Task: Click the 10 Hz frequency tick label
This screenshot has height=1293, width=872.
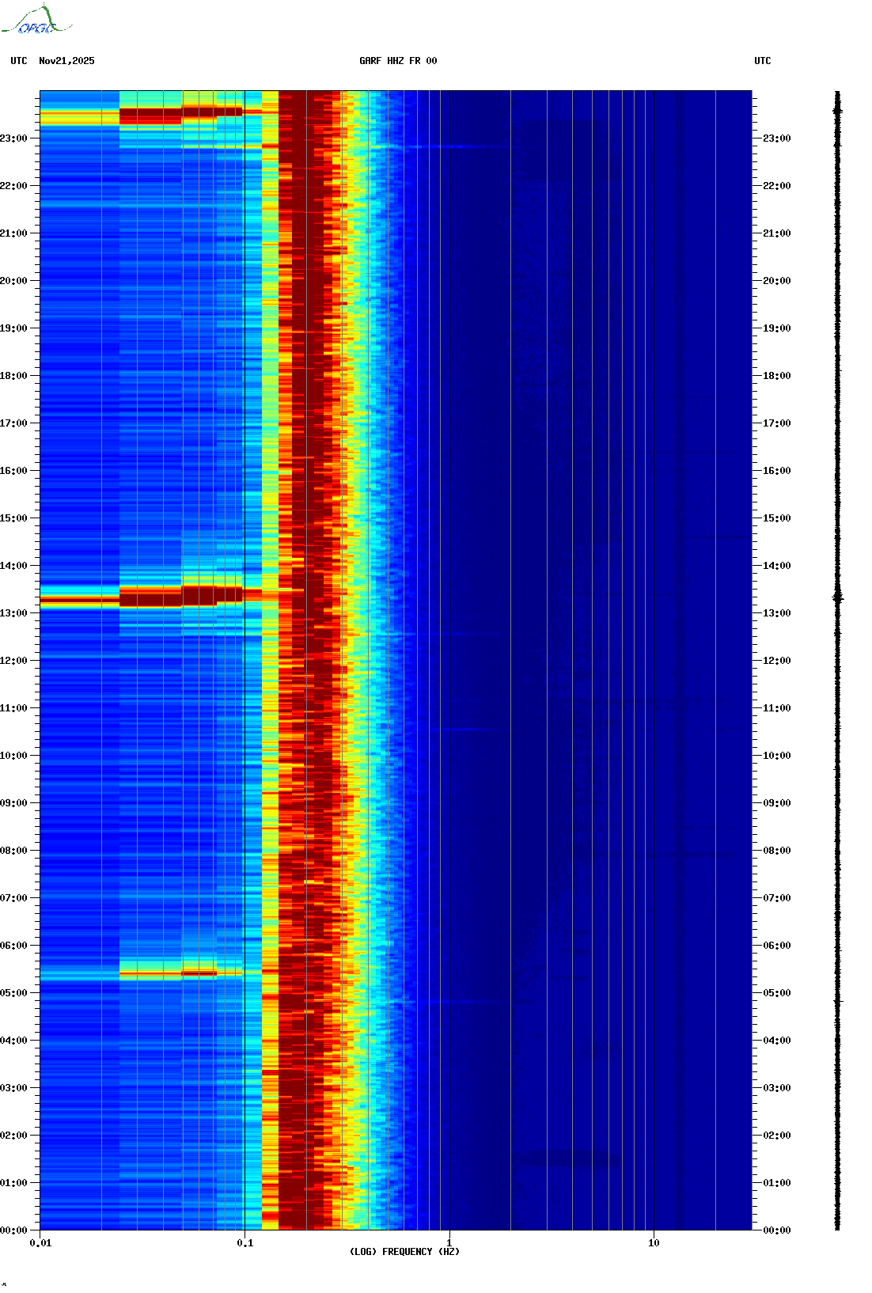Action: click(x=654, y=1243)
